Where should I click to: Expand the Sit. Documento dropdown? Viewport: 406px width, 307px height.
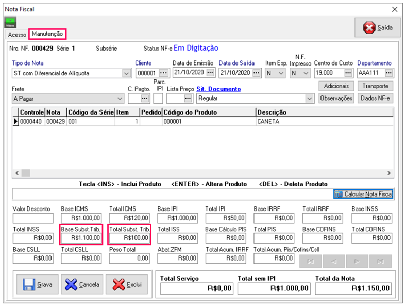309,98
